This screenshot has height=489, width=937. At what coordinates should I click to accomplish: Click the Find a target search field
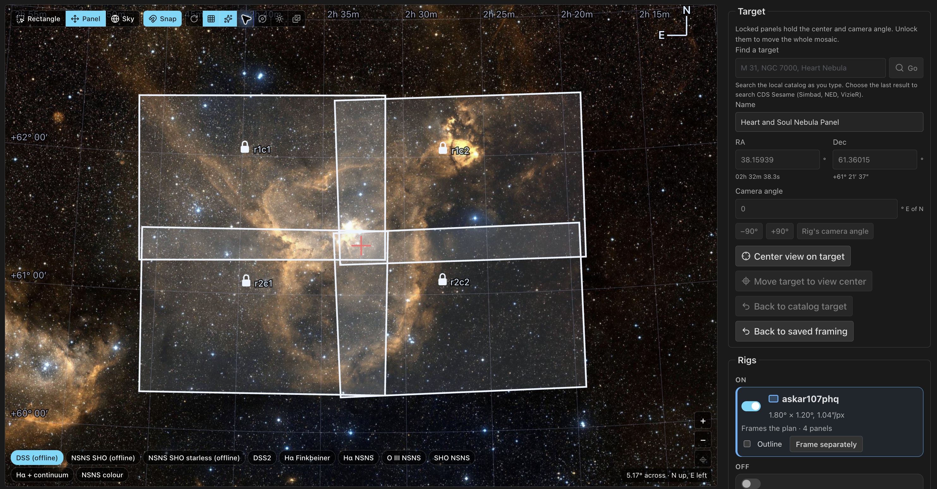810,68
